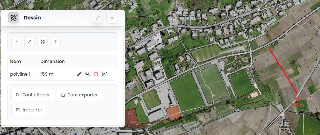Edit polyline 1 with the pencil icon
Viewport: 320px width, 135px height.
[x=79, y=74]
